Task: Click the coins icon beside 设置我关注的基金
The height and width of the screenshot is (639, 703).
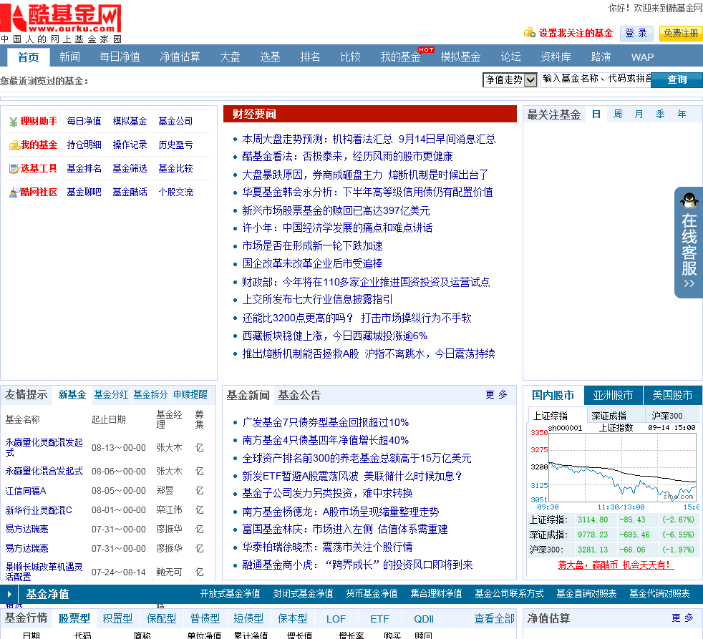Action: pyautogui.click(x=530, y=33)
